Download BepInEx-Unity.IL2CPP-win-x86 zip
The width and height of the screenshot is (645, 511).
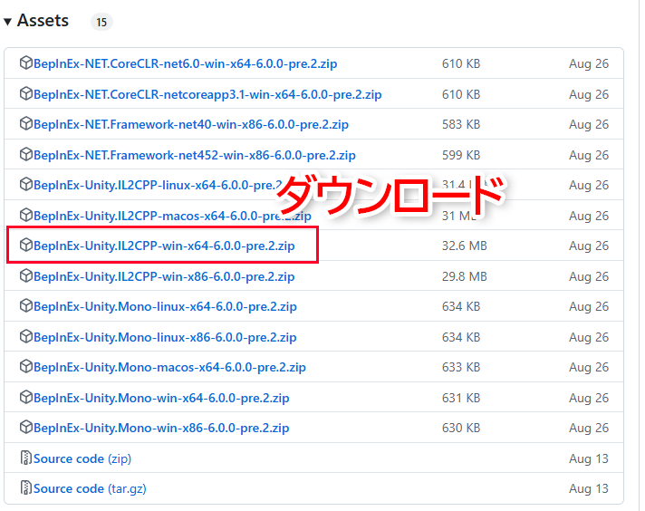(164, 277)
